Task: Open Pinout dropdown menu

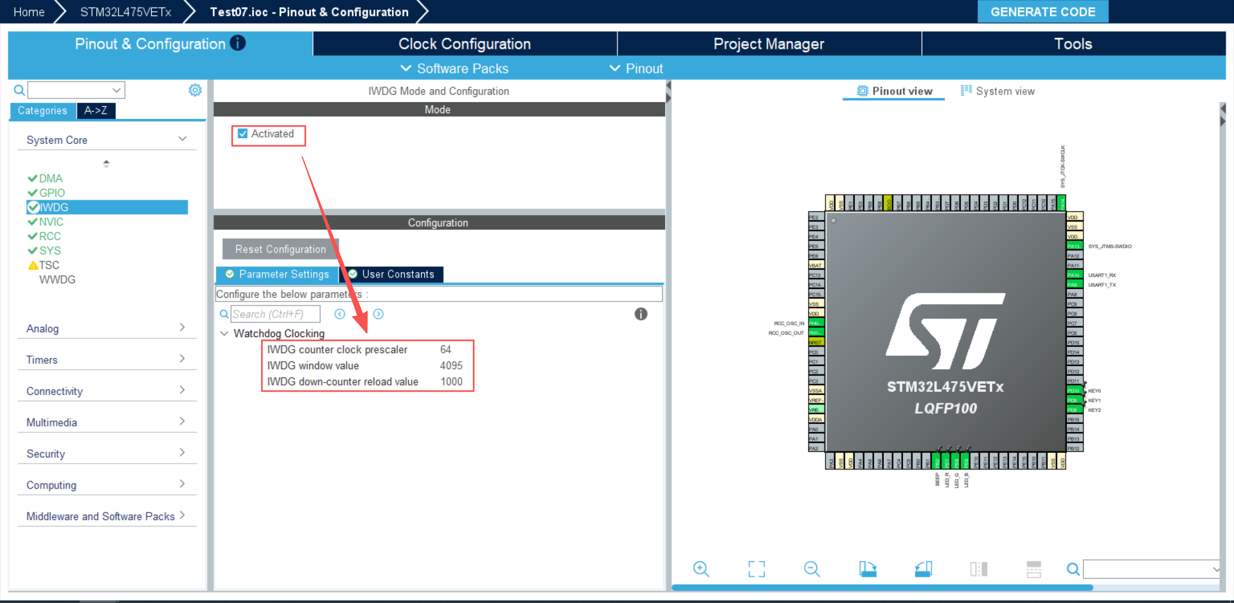Action: point(636,68)
